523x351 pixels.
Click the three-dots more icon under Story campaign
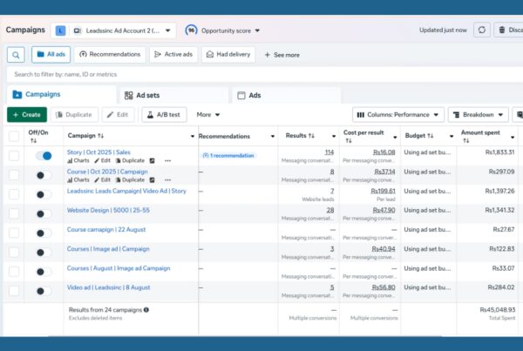tap(167, 160)
